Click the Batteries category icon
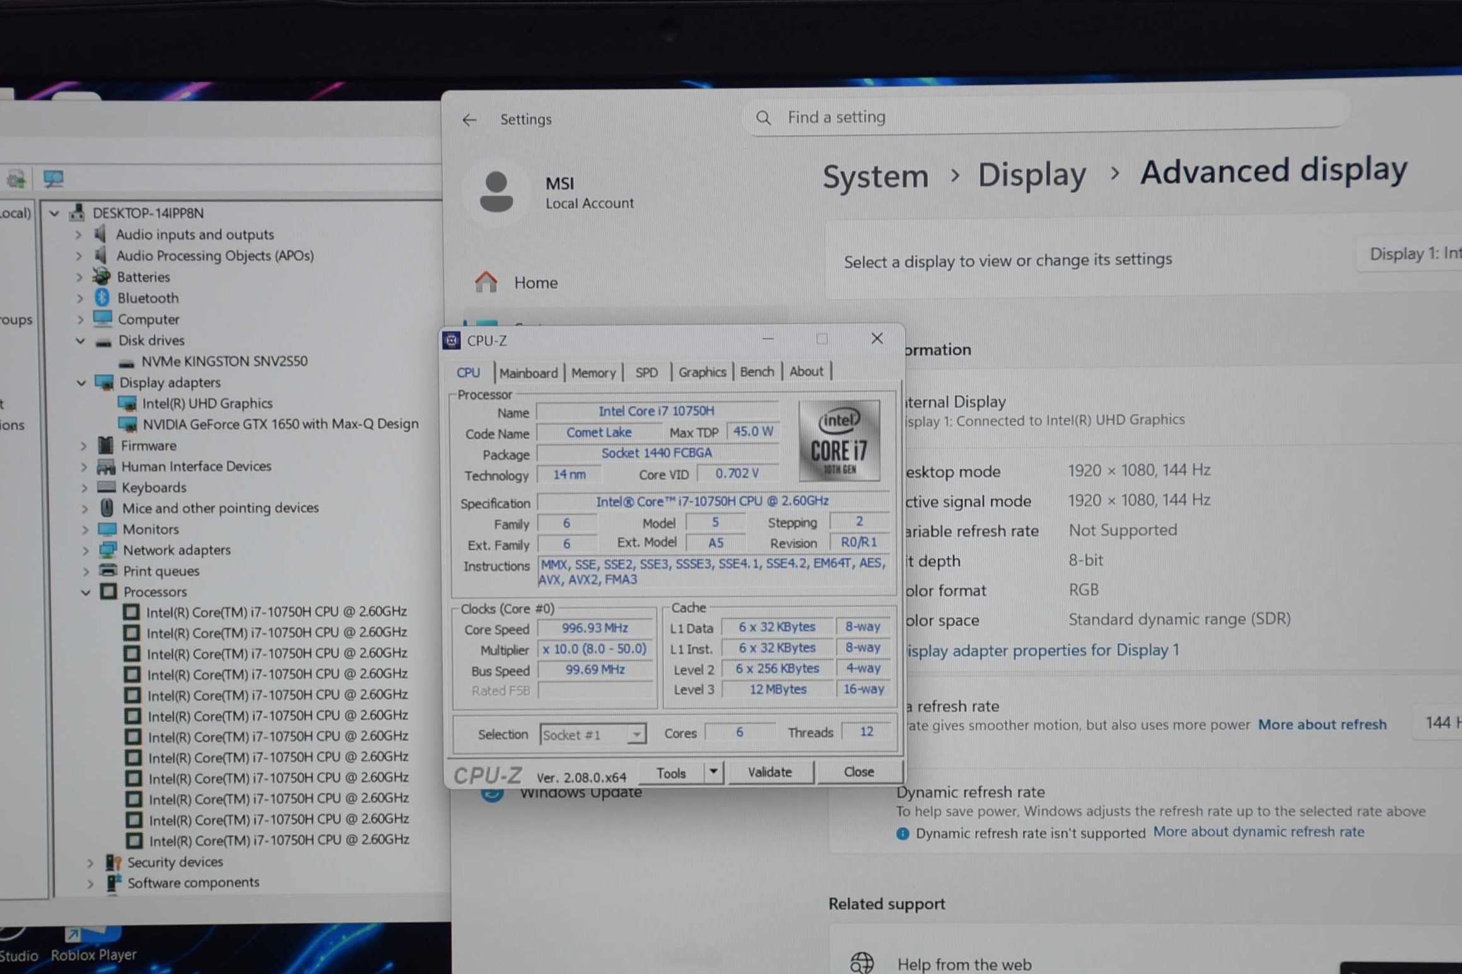Screen dimensions: 1462x974 tap(101, 276)
